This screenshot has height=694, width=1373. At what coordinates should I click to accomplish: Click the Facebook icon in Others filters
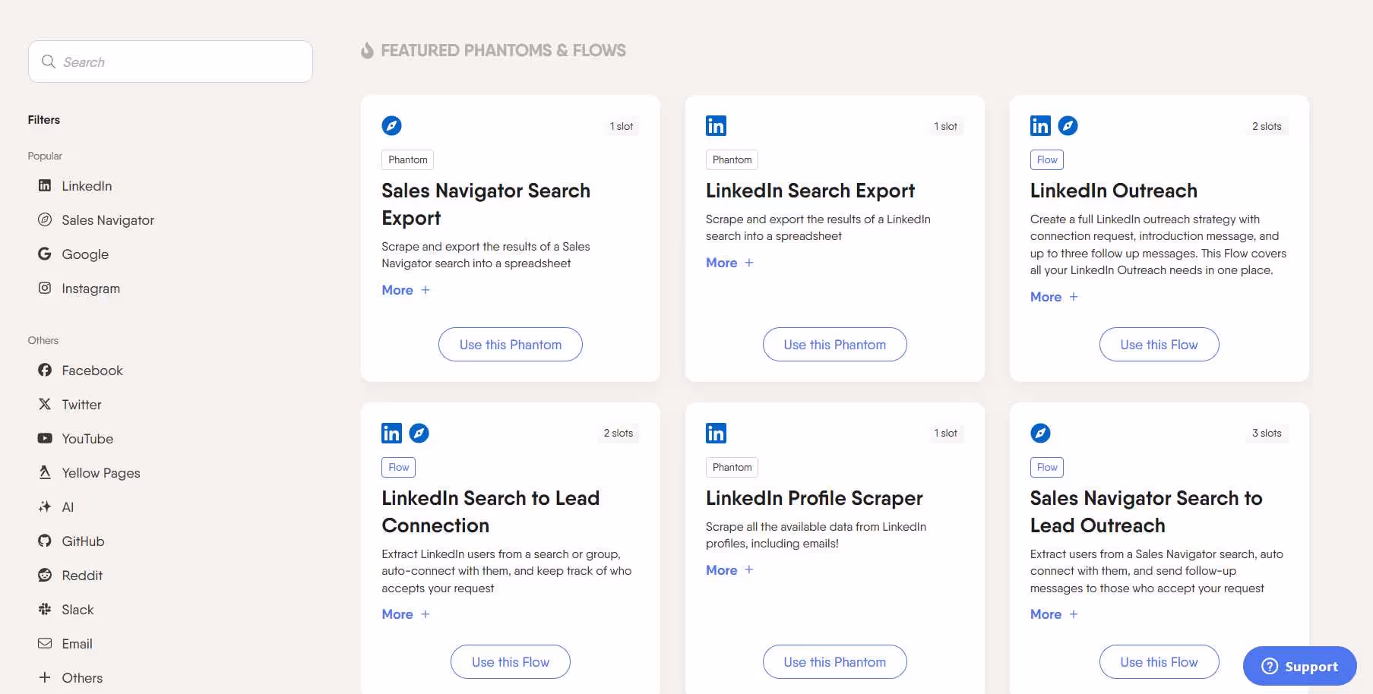click(x=45, y=370)
